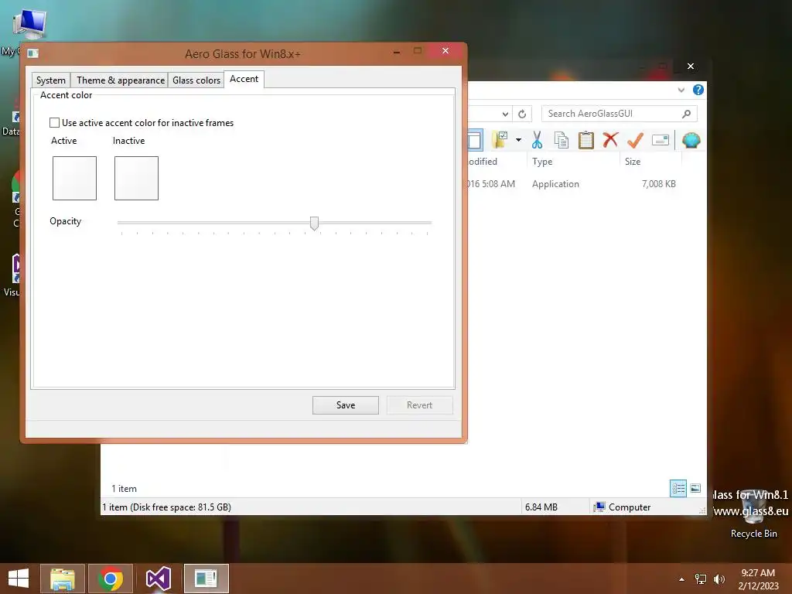Select the Accent tab

244,80
